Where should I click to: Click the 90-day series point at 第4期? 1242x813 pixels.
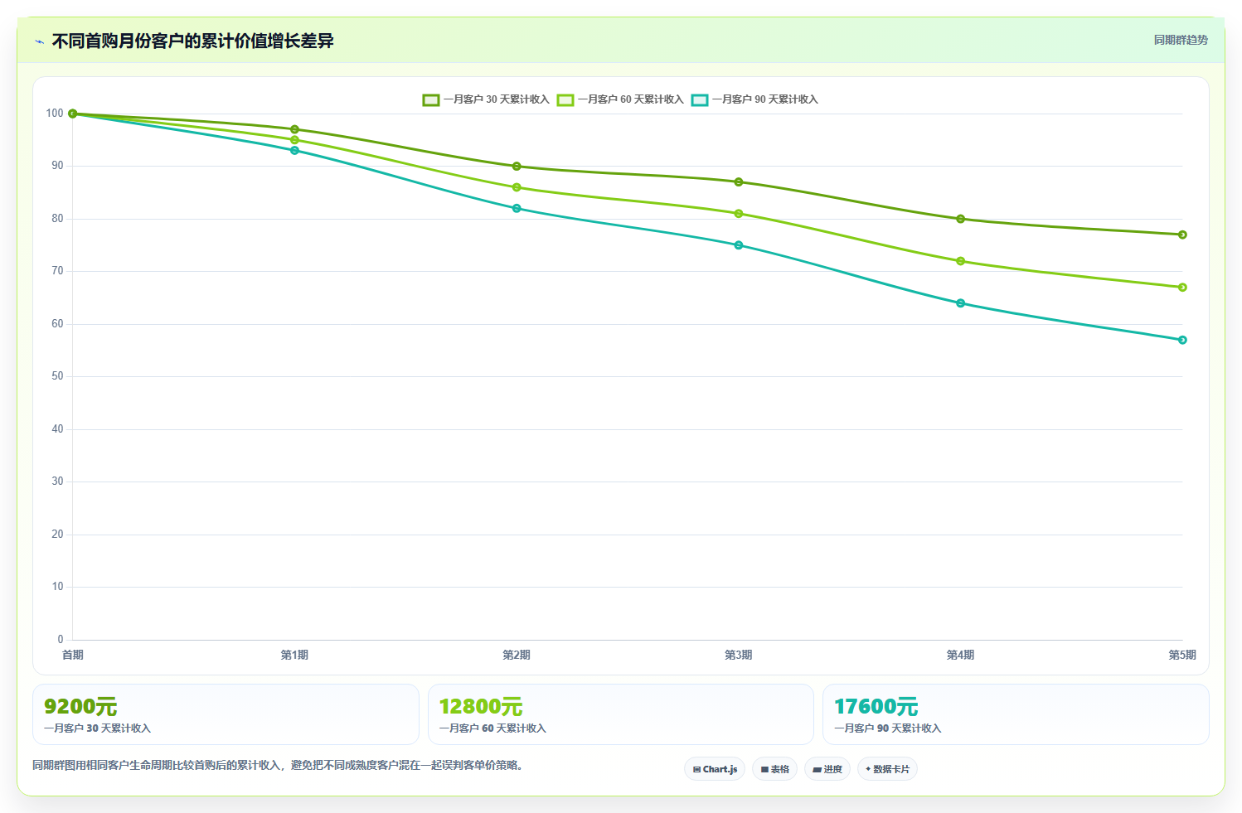tap(960, 303)
